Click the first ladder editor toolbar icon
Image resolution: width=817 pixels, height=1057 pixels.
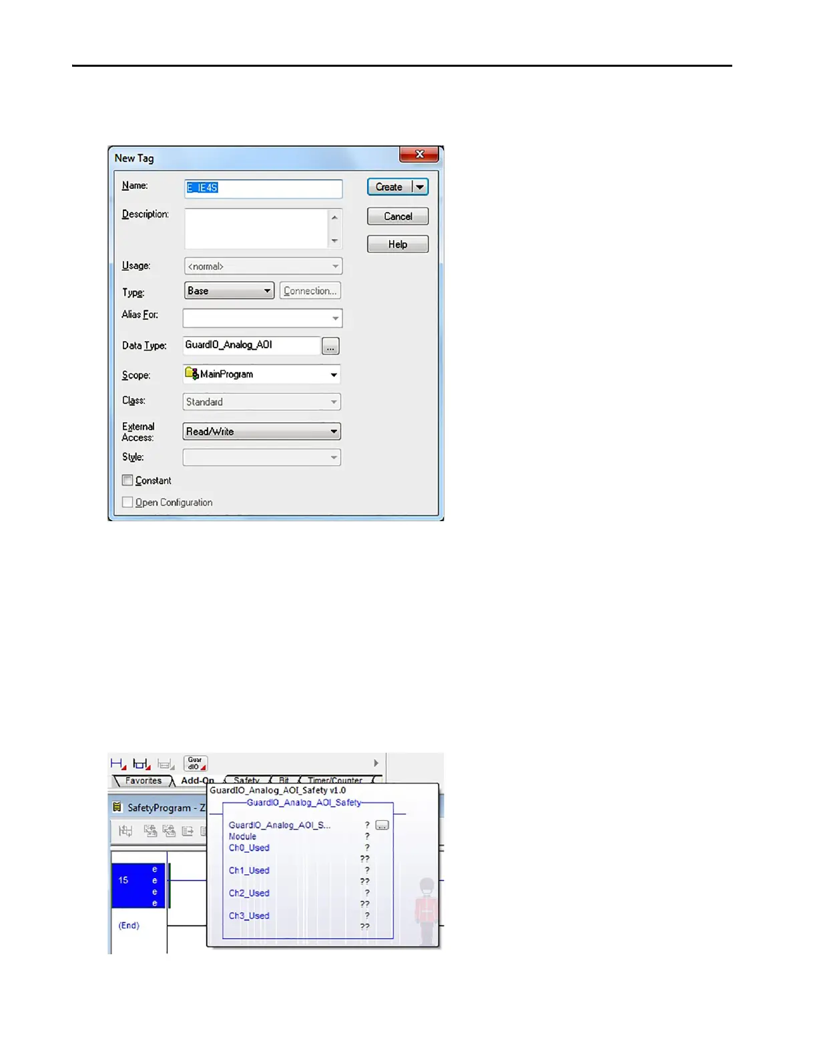point(125,831)
